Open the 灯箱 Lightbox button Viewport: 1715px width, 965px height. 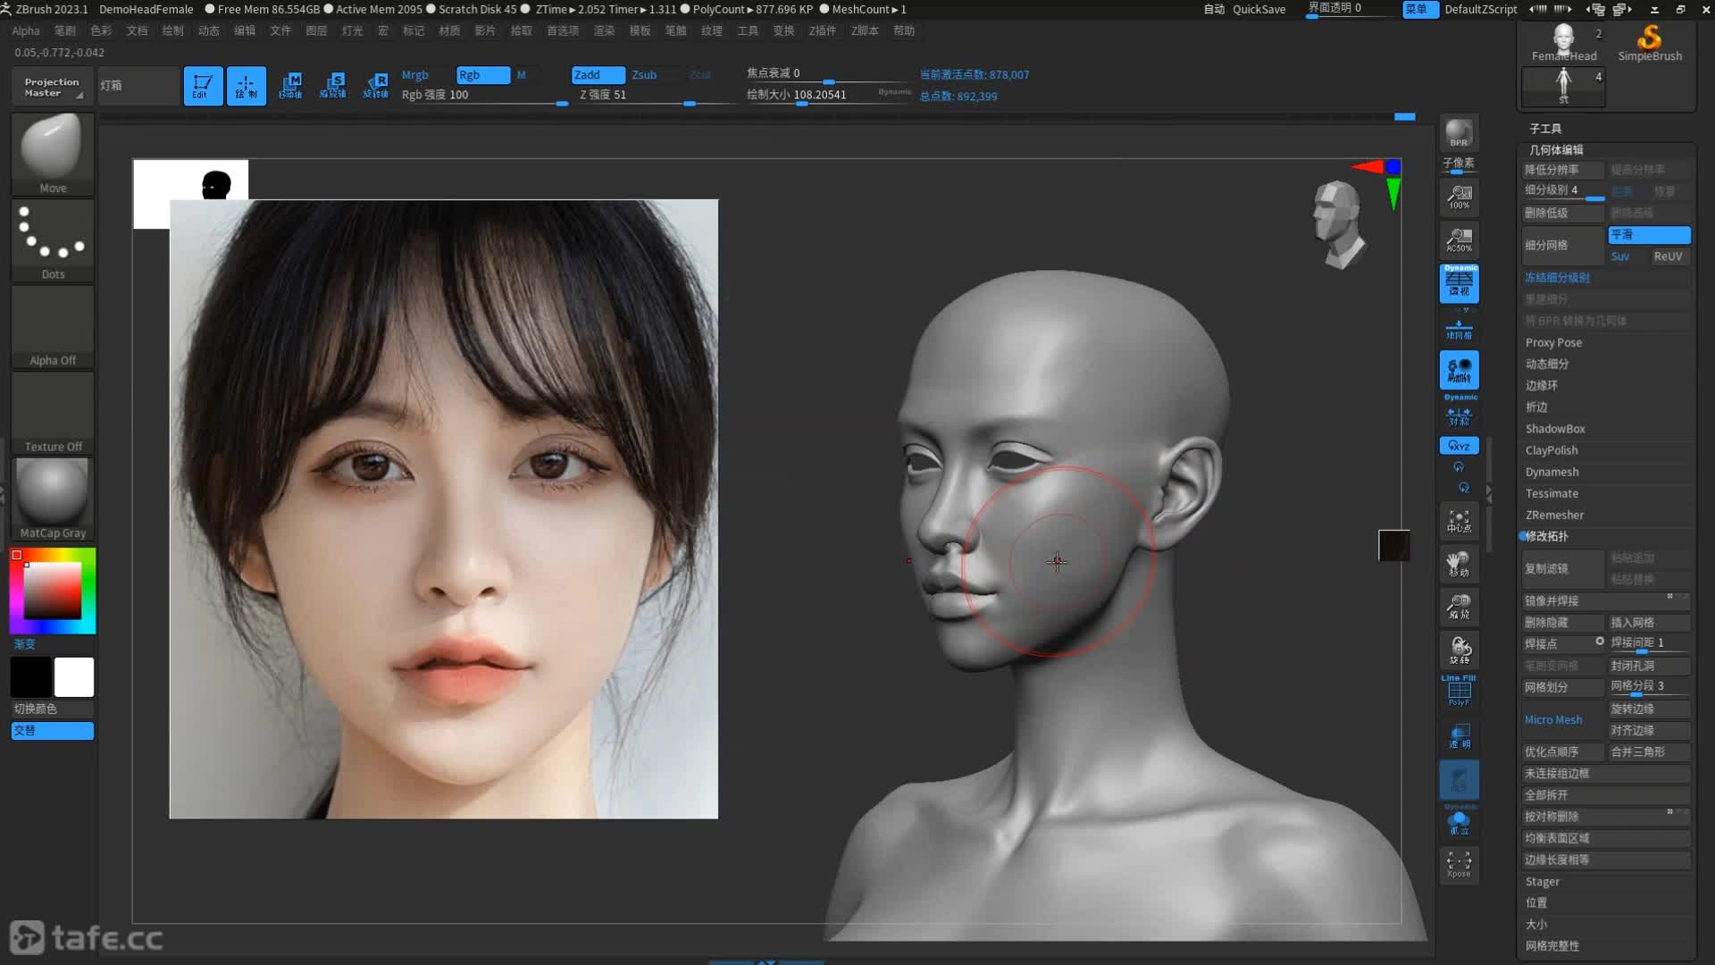138,86
